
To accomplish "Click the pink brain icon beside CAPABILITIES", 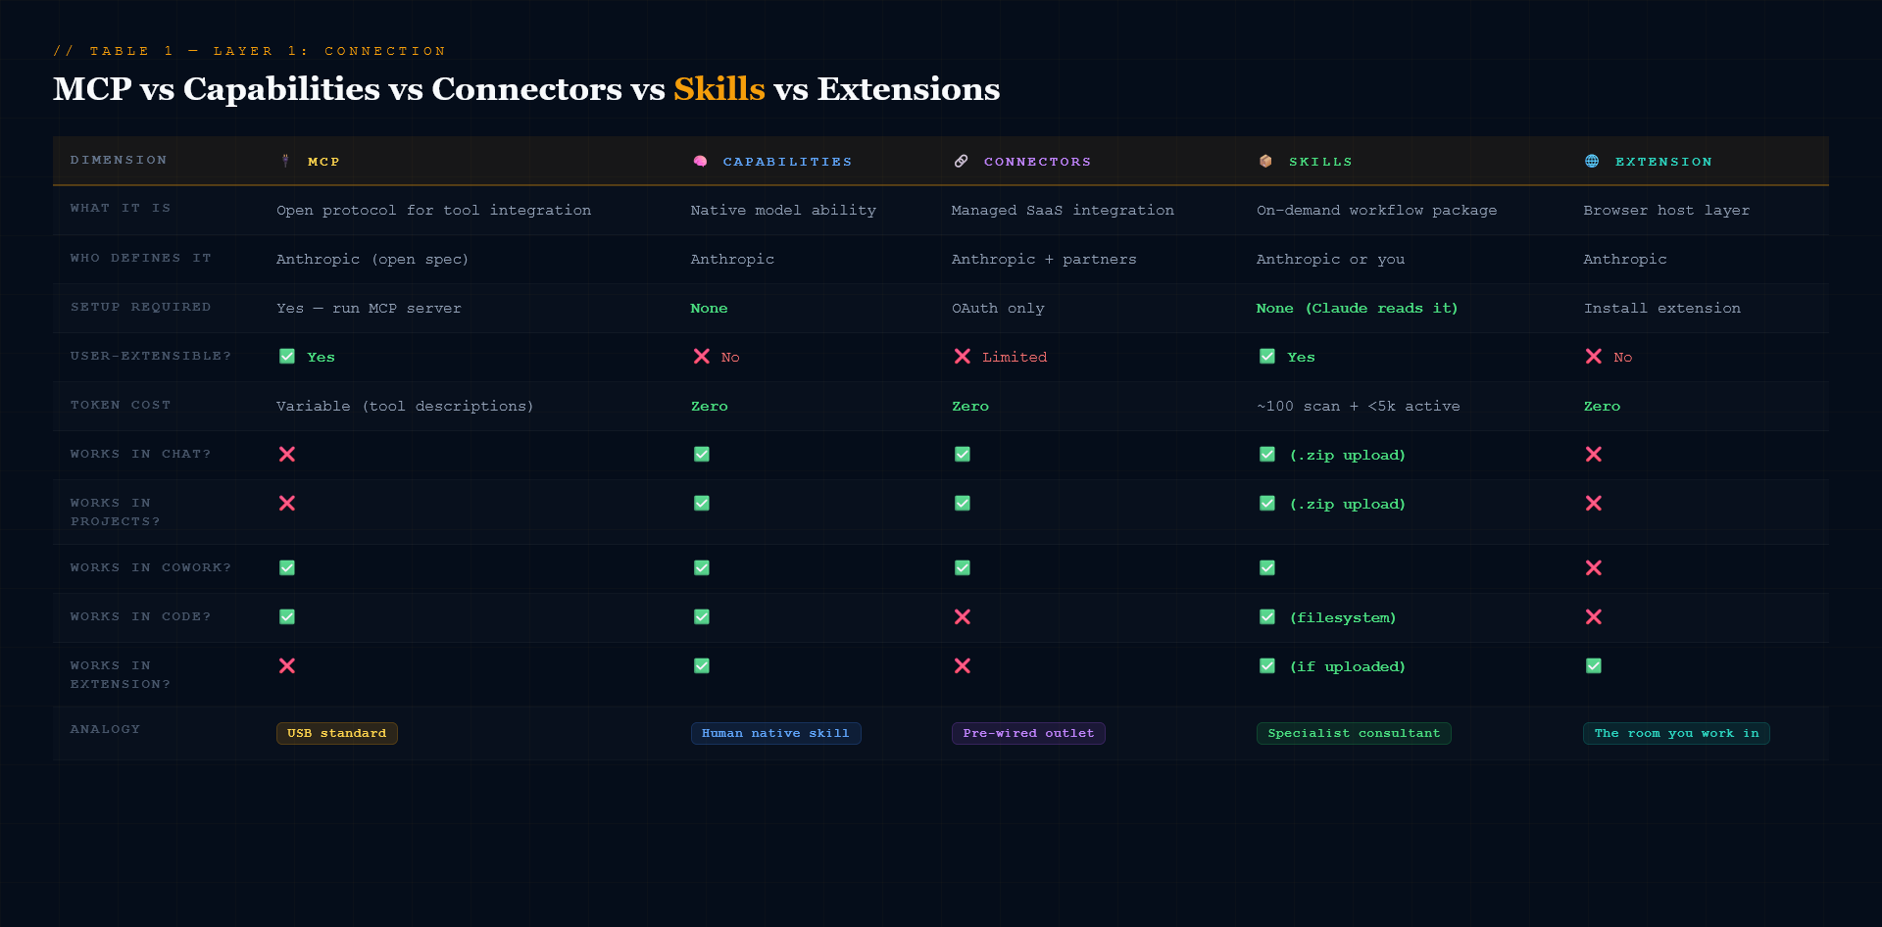I will (x=701, y=161).
